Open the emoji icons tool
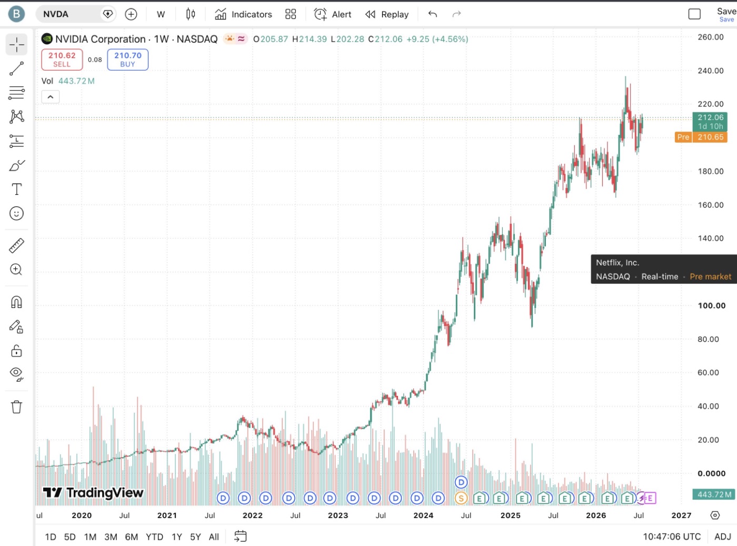This screenshot has height=546, width=737. point(16,213)
